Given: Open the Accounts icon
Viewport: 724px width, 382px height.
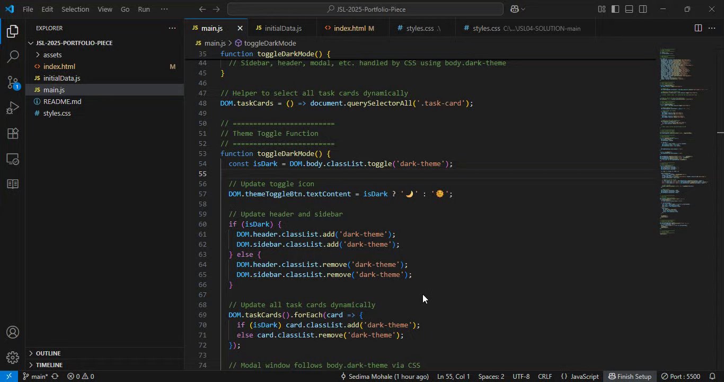Looking at the screenshot, I should point(13,333).
